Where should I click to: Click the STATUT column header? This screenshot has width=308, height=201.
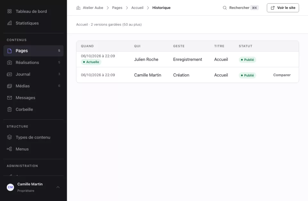(x=245, y=46)
